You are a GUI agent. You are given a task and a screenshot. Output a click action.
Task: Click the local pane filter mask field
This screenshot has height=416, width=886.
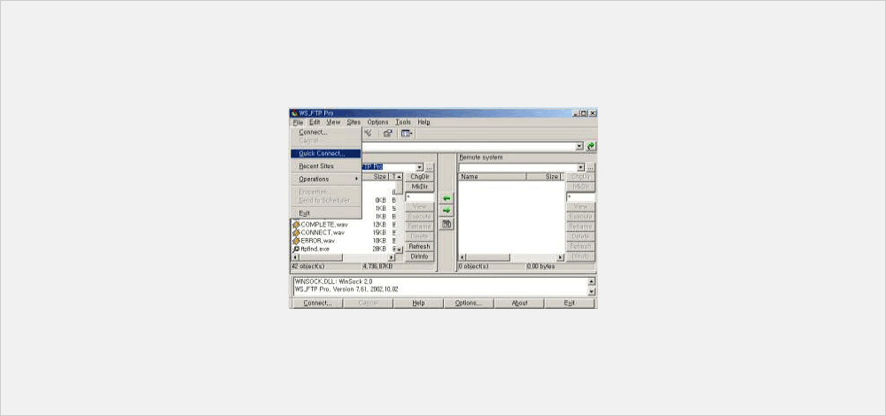point(419,197)
